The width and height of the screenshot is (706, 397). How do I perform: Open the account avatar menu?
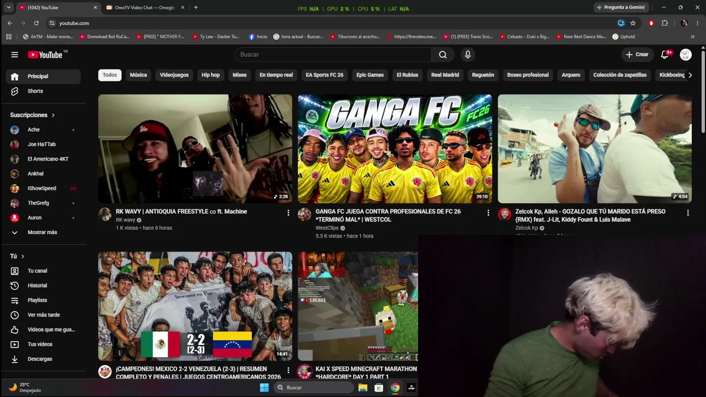(686, 55)
